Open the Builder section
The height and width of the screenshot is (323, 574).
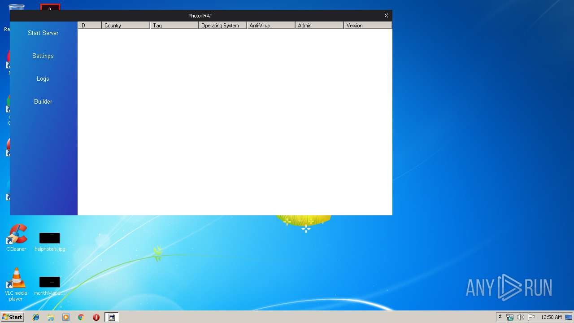pyautogui.click(x=43, y=102)
